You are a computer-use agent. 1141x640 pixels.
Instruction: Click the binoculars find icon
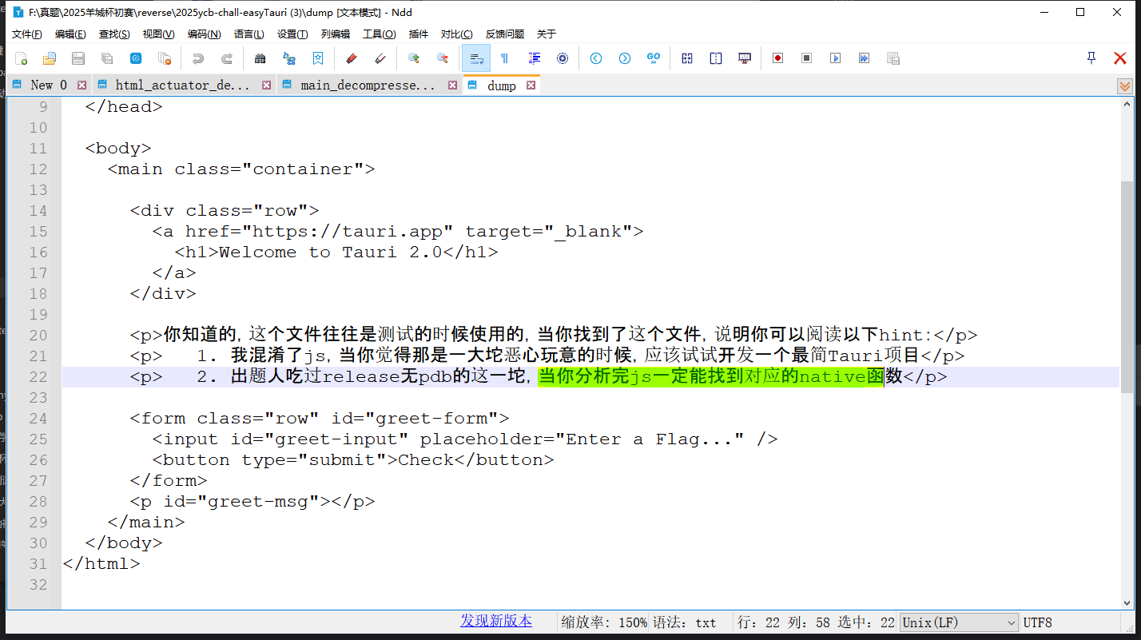[260, 58]
